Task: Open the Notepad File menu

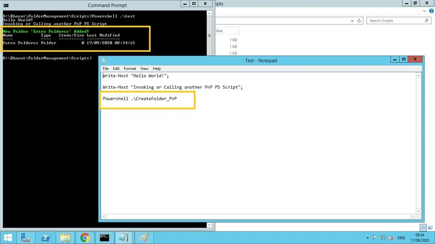Action: pos(106,68)
